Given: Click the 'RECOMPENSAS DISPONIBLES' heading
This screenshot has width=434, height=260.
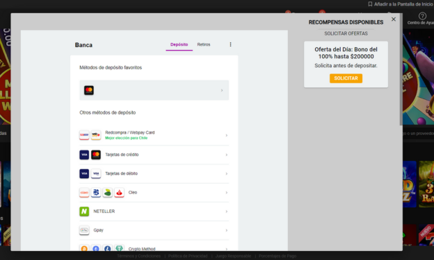Looking at the screenshot, I should [x=346, y=22].
